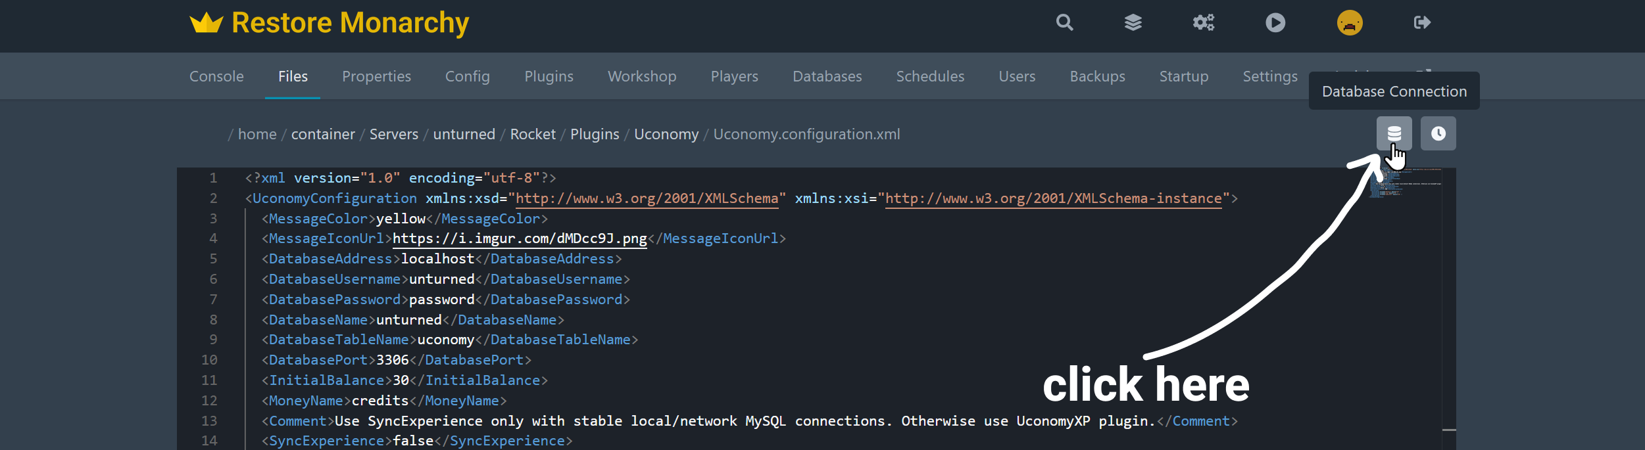Navigate to Uconomy folder in breadcrumb
The width and height of the screenshot is (1645, 450).
tap(666, 134)
